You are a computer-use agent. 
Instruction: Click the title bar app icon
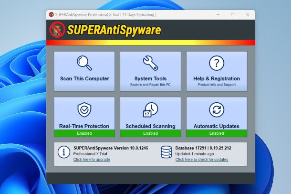click(x=51, y=14)
